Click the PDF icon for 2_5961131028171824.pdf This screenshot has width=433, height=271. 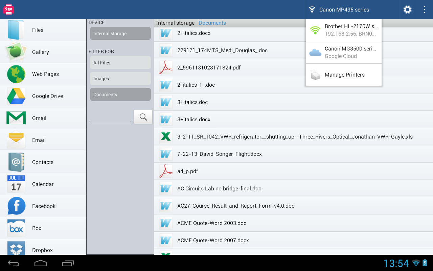click(x=166, y=67)
